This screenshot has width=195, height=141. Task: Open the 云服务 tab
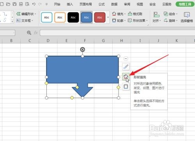point(167,4)
